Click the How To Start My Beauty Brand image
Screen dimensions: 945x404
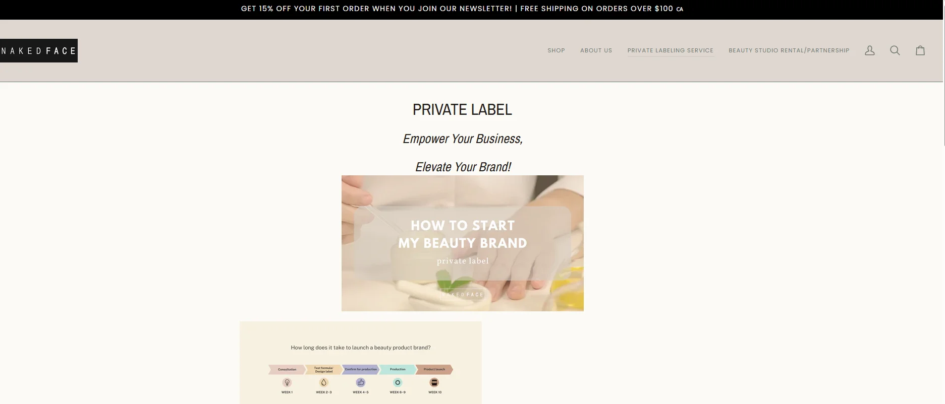(462, 243)
